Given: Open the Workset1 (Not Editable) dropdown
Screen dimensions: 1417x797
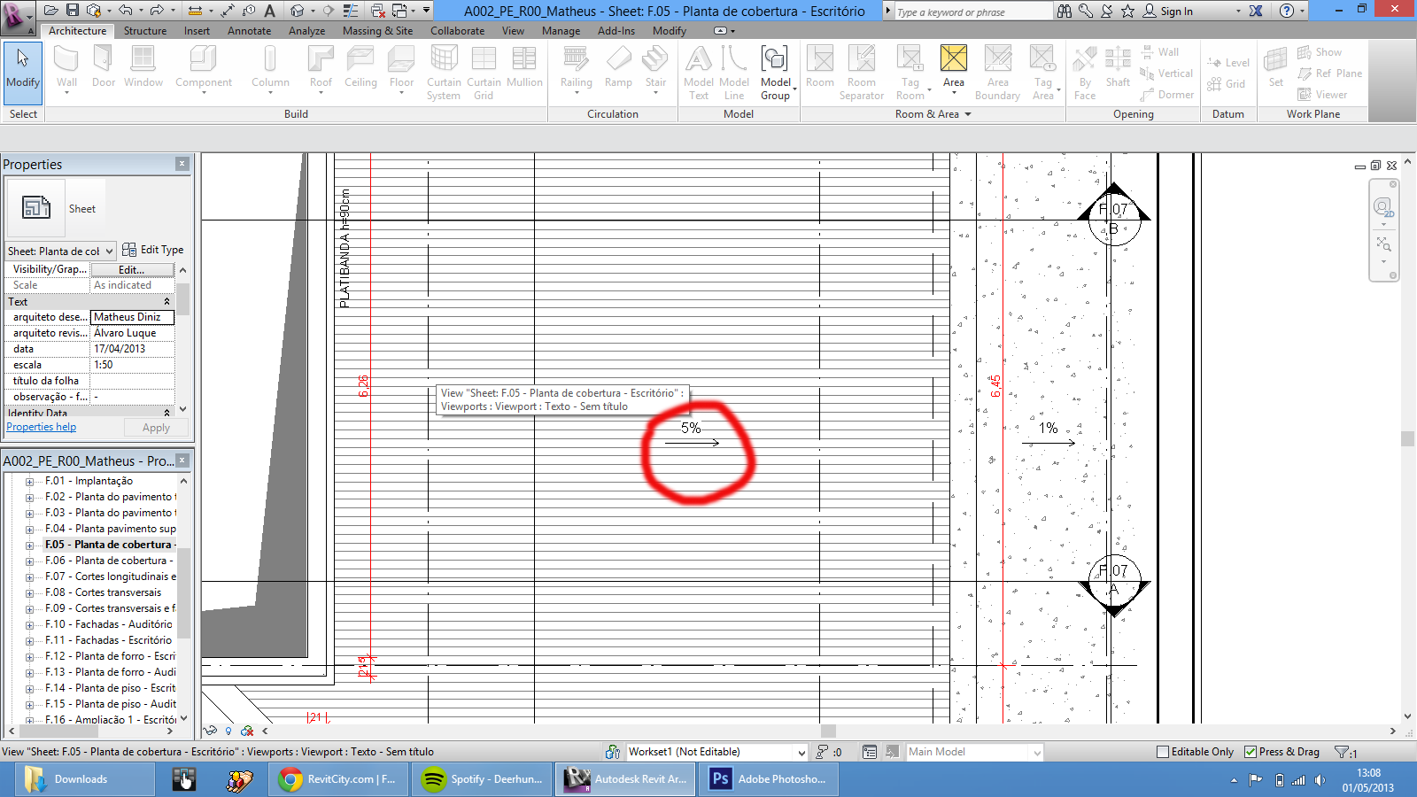Looking at the screenshot, I should (x=801, y=751).
